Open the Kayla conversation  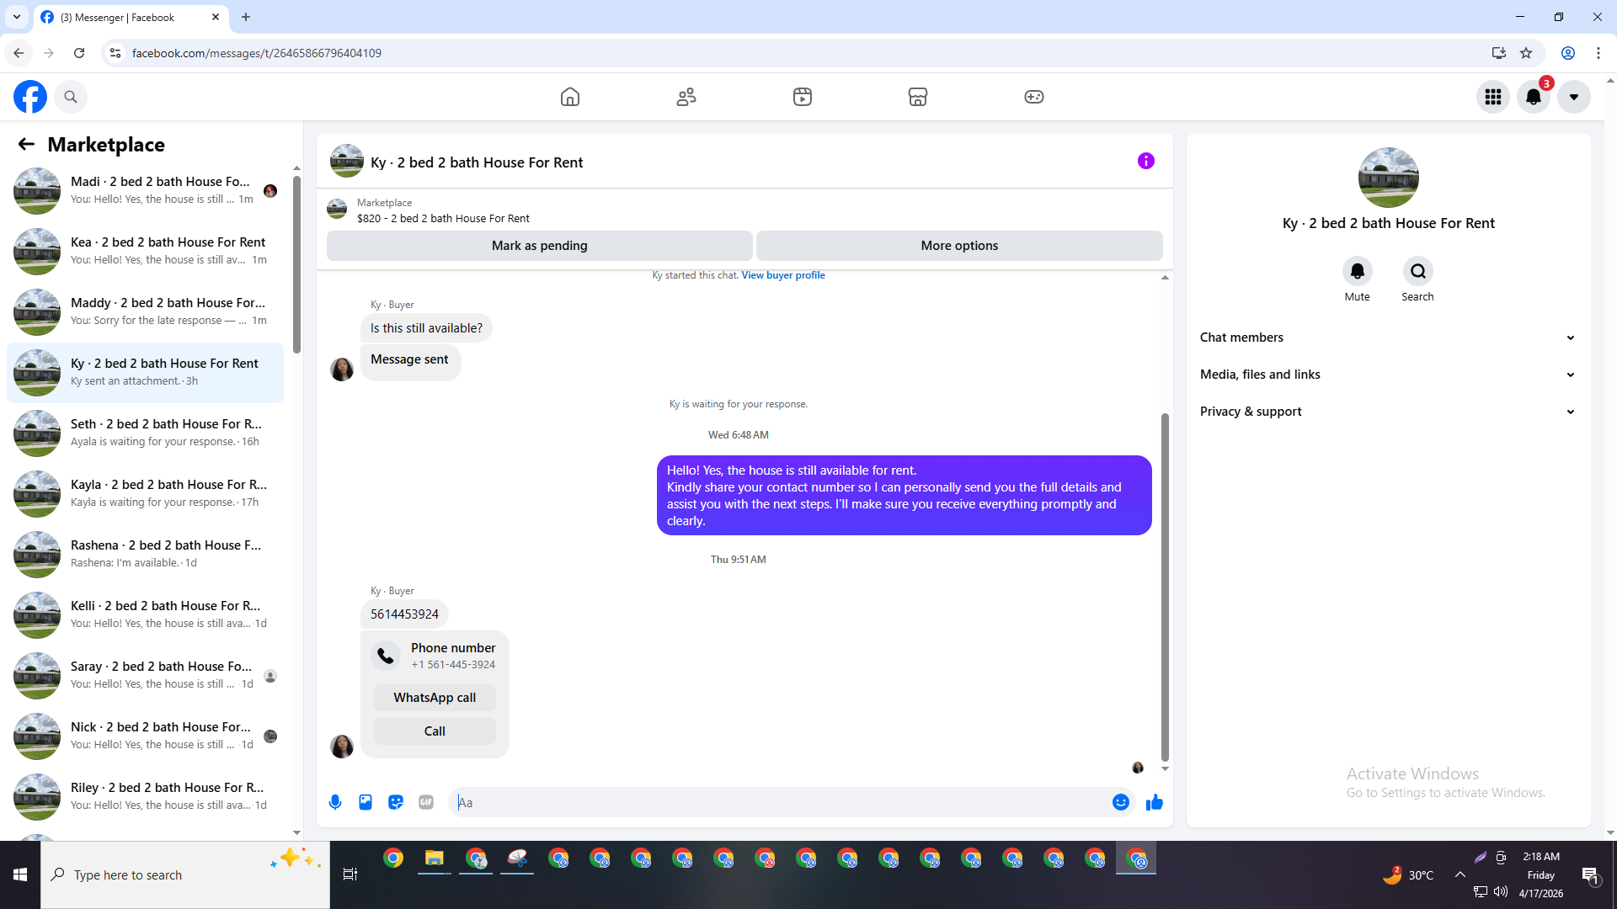145,493
